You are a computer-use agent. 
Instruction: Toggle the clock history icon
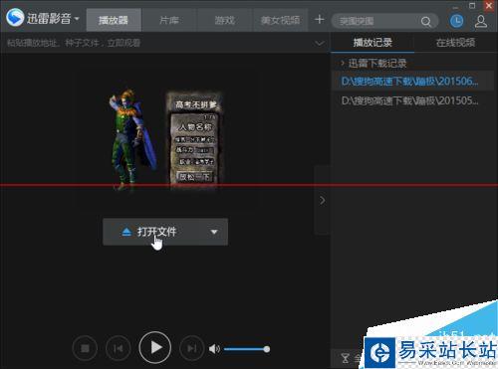click(457, 21)
